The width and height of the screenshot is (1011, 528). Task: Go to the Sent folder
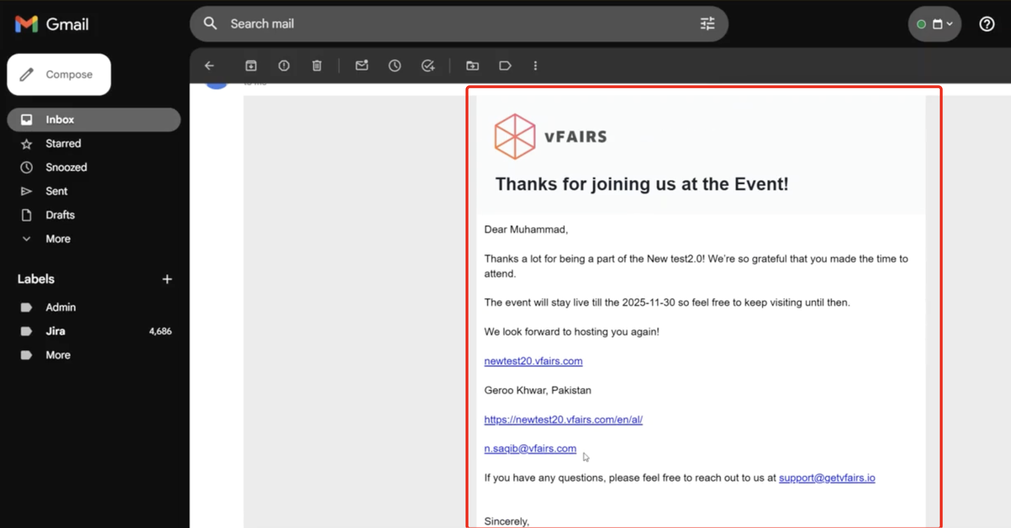tap(56, 191)
